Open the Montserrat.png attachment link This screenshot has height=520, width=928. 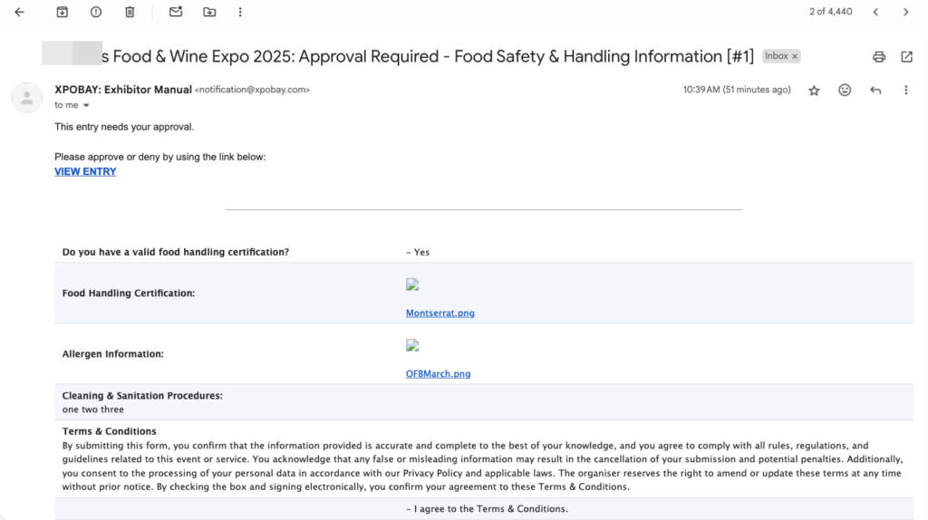[x=440, y=313]
